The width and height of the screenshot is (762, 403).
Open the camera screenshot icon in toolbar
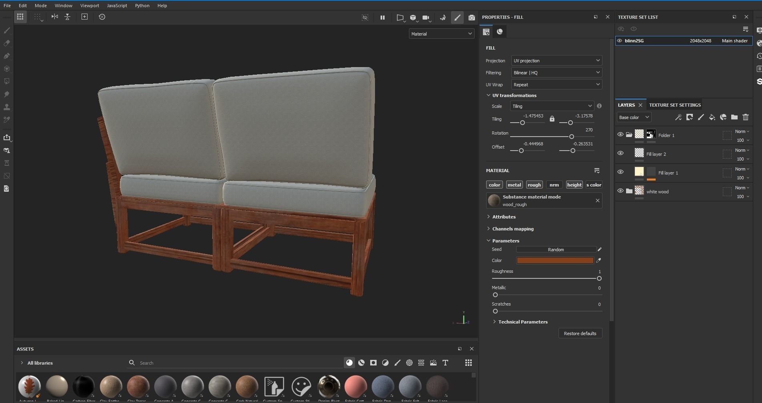(x=472, y=18)
